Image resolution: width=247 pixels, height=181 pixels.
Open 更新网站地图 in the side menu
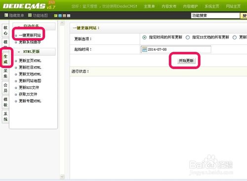point(30,81)
